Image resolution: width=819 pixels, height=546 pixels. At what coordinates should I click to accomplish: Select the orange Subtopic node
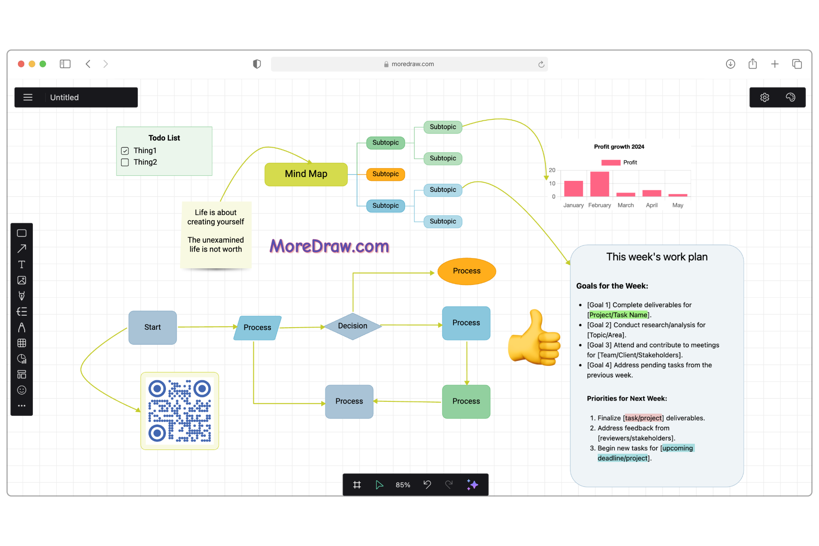pos(386,174)
